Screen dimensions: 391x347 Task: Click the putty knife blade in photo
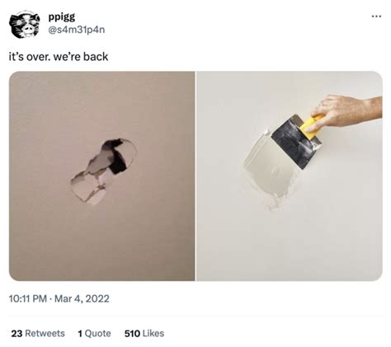295,142
